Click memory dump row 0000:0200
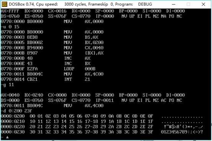The image size is (212, 141). [x=102, y=116]
